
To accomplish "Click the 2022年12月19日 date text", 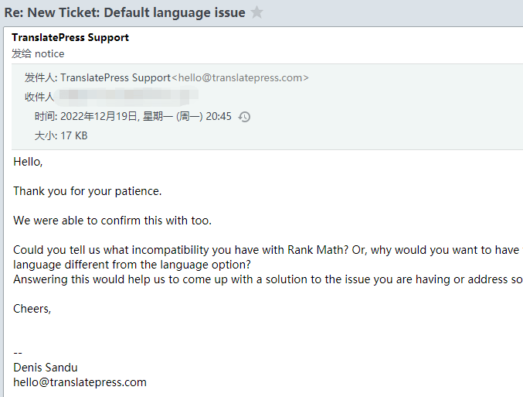I will tap(99, 117).
